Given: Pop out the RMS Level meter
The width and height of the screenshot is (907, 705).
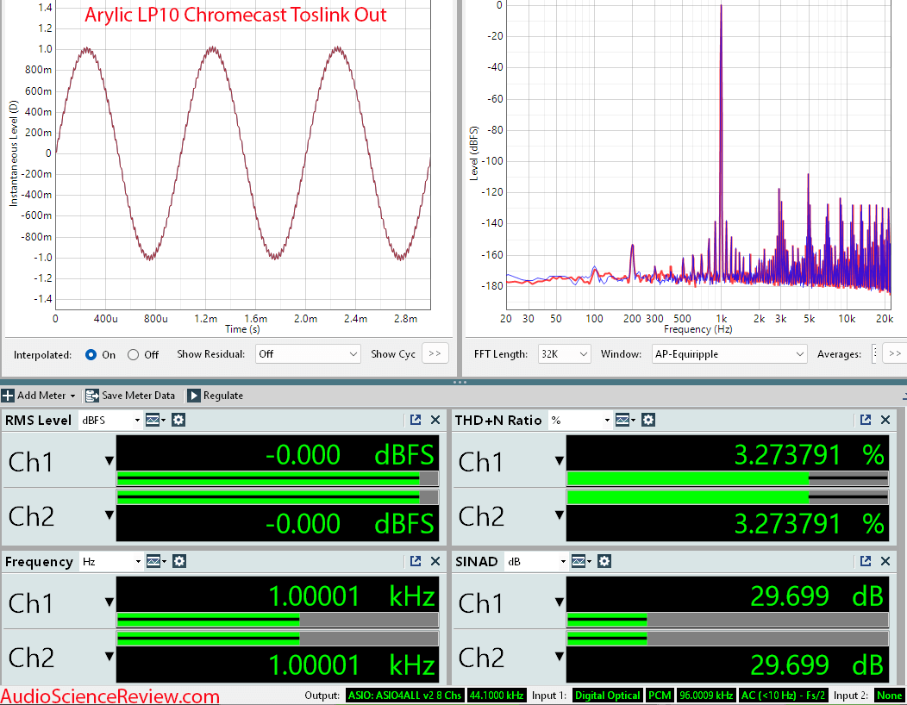Looking at the screenshot, I should (416, 420).
